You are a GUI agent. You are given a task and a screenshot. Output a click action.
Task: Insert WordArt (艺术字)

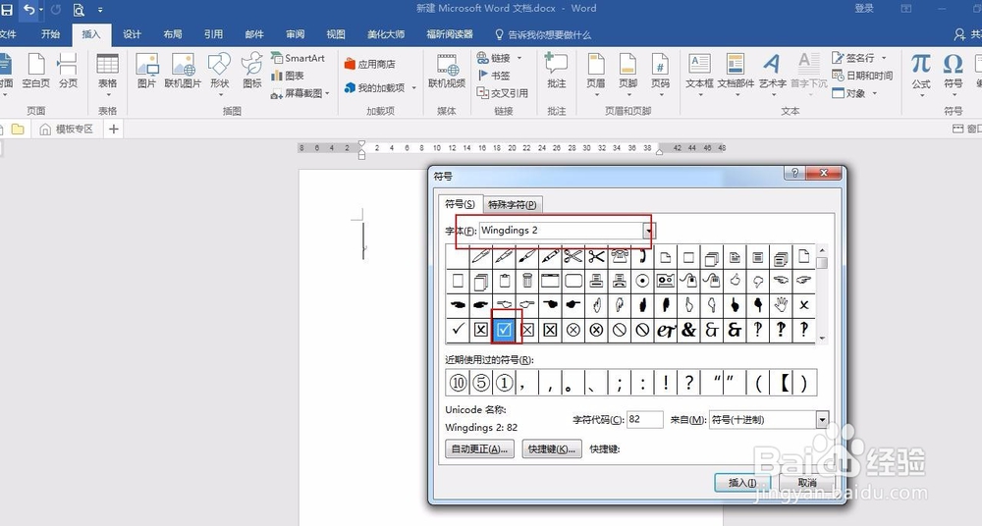pyautogui.click(x=772, y=76)
